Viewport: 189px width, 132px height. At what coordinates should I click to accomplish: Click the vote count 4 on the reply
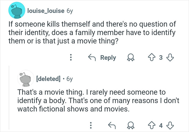point(161,125)
